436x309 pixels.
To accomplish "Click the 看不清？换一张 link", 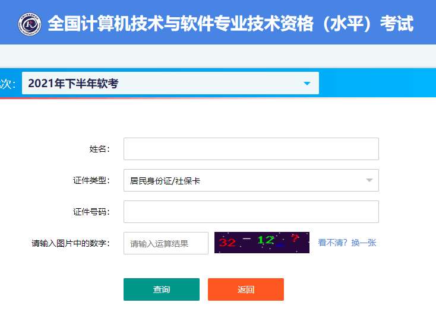I will point(347,243).
